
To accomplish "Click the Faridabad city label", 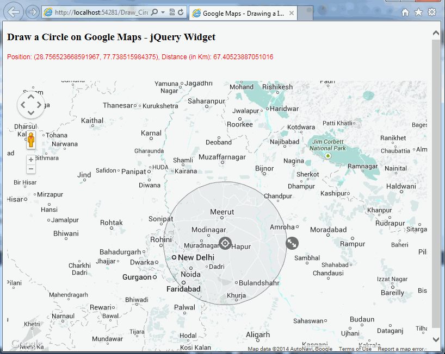I will [183, 289].
